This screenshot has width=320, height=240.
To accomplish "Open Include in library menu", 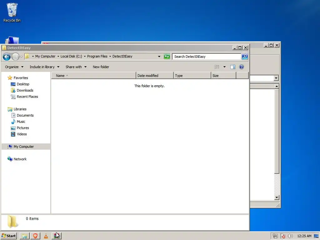I will click(x=44, y=67).
